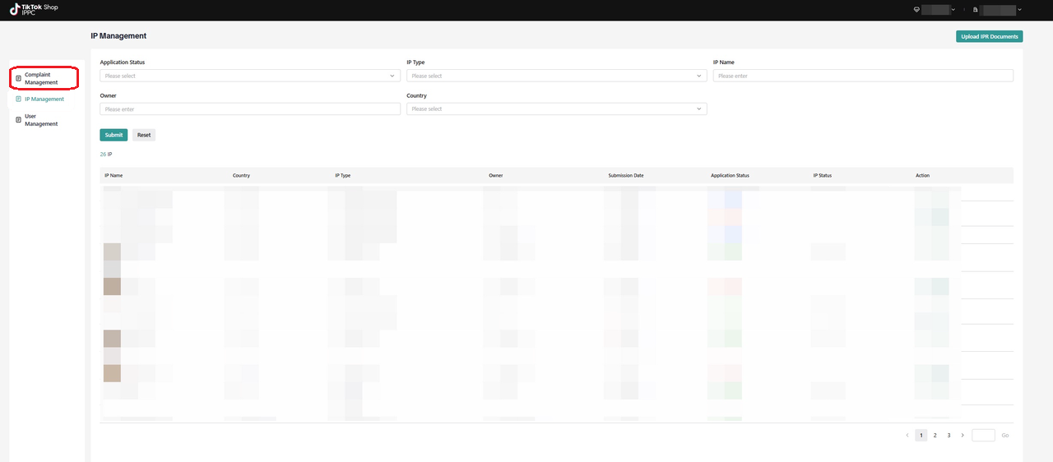Click the Complaint Management sidebar icon
This screenshot has width=1053, height=462.
tap(18, 78)
